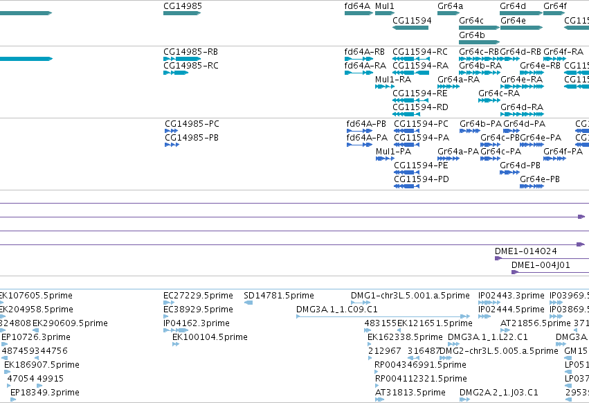This screenshot has width=589, height=403.
Task: Click the Mul1-RA transcript
Action: click(385, 87)
